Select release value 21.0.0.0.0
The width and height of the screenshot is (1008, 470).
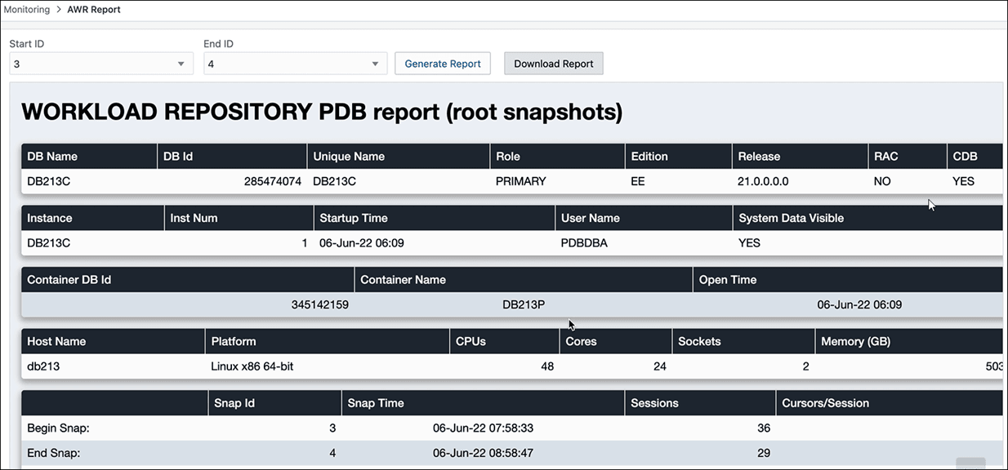click(x=763, y=181)
